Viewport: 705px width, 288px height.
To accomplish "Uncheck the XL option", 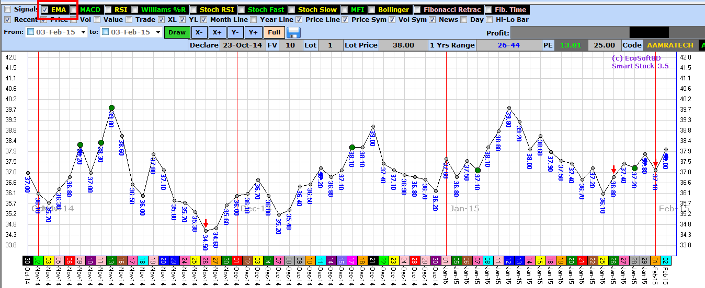I will click(161, 19).
